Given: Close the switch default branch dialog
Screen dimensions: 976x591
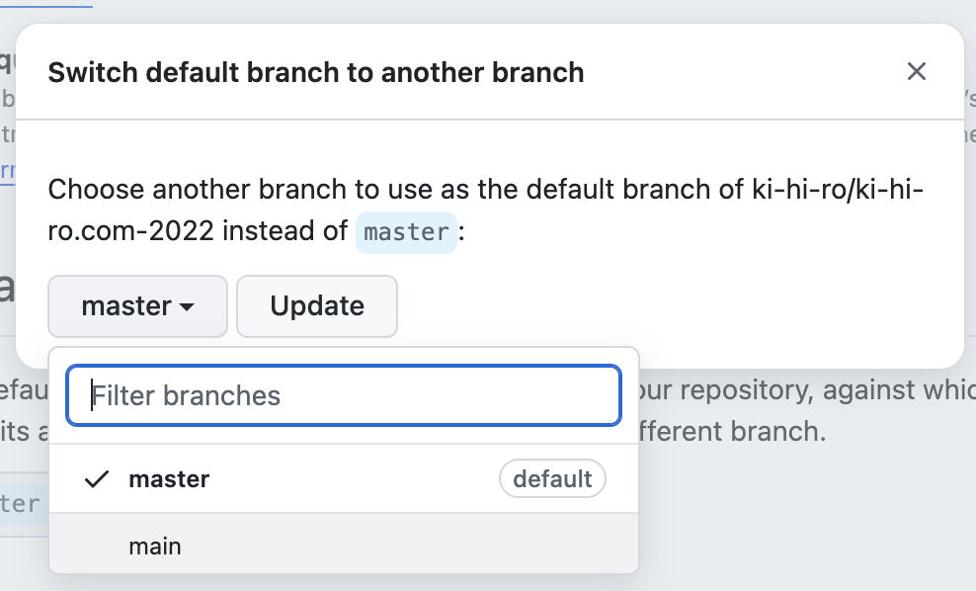Looking at the screenshot, I should click(917, 71).
